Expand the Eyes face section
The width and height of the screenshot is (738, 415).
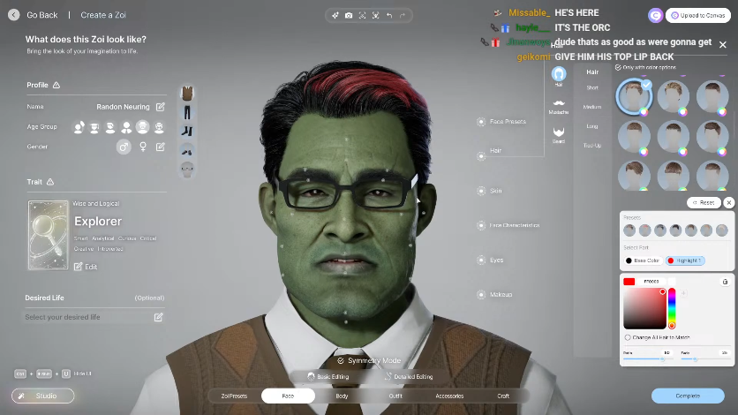click(x=481, y=260)
